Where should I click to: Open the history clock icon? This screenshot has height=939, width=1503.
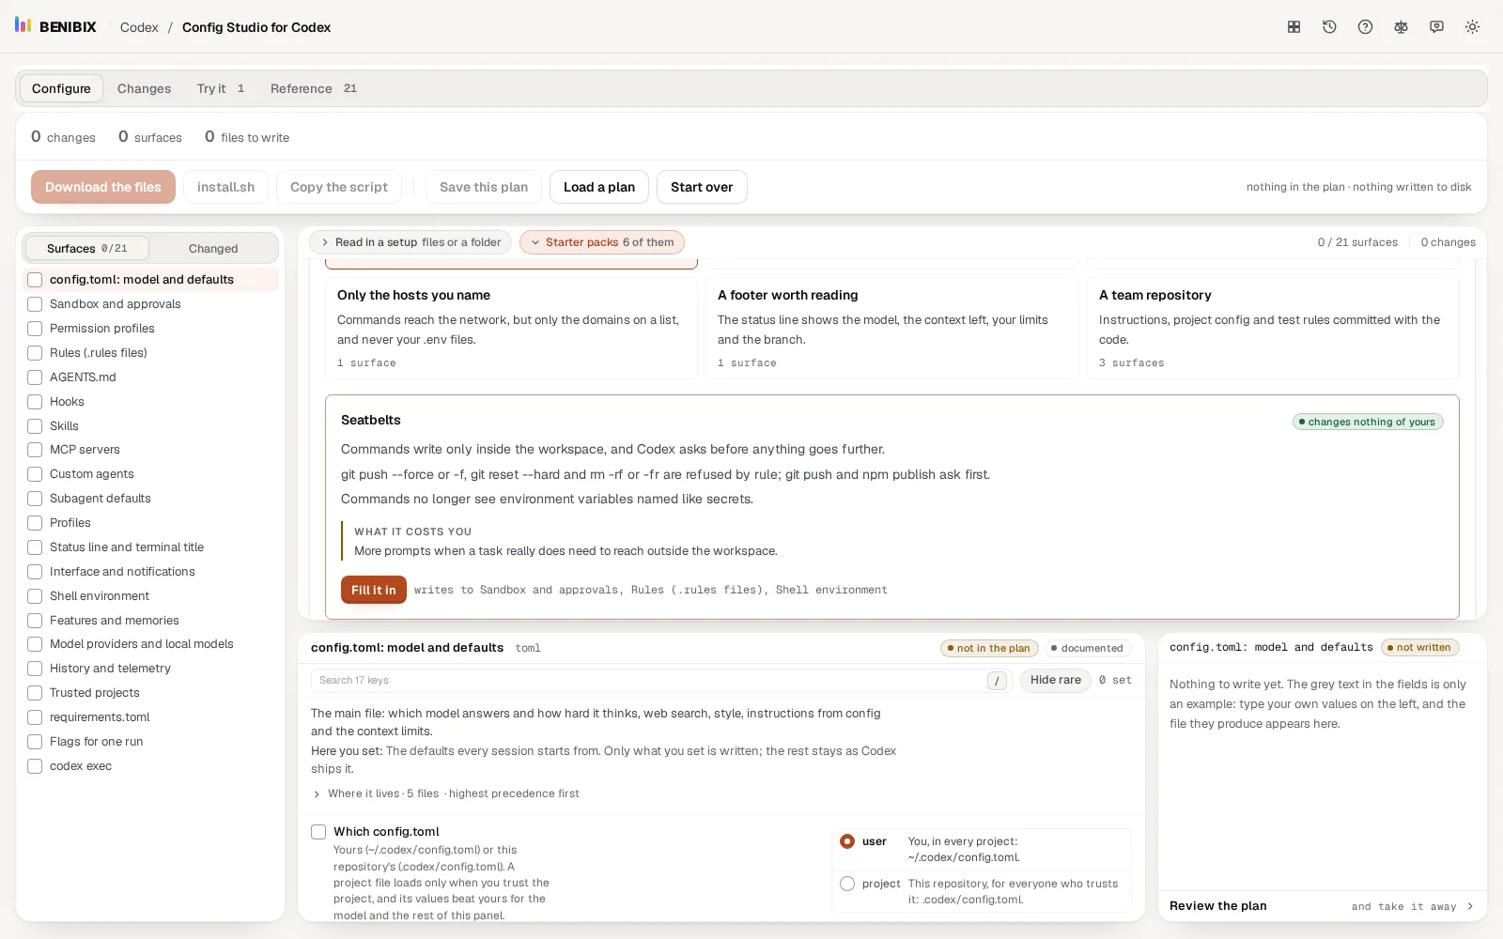tap(1329, 27)
